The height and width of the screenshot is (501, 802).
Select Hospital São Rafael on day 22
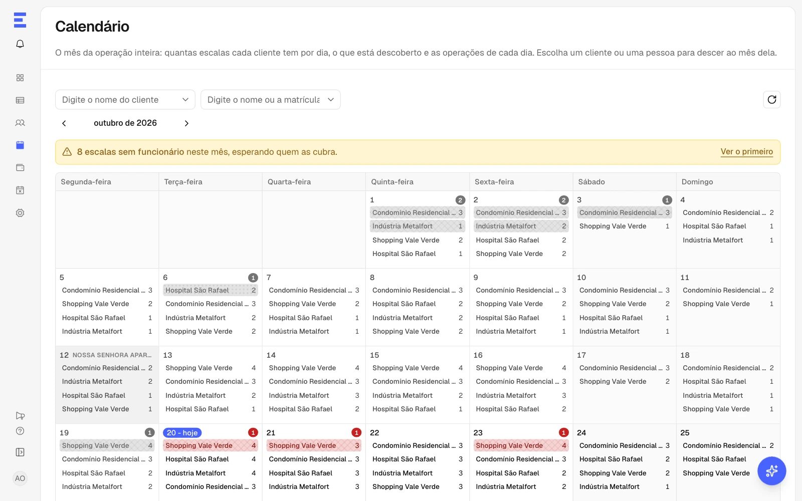coord(418,459)
